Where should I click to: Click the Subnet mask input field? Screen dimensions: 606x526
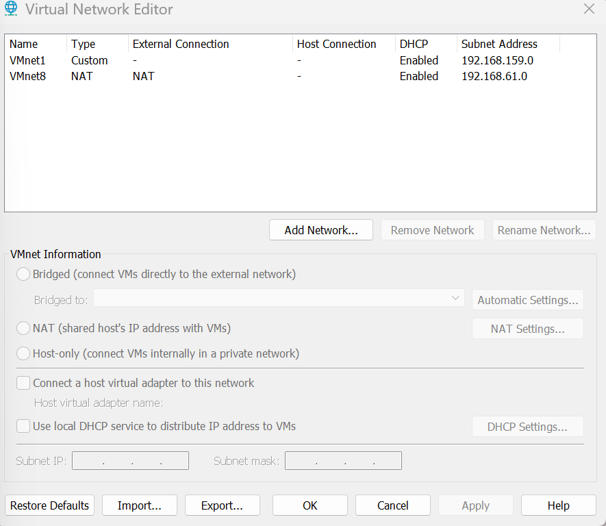point(343,461)
